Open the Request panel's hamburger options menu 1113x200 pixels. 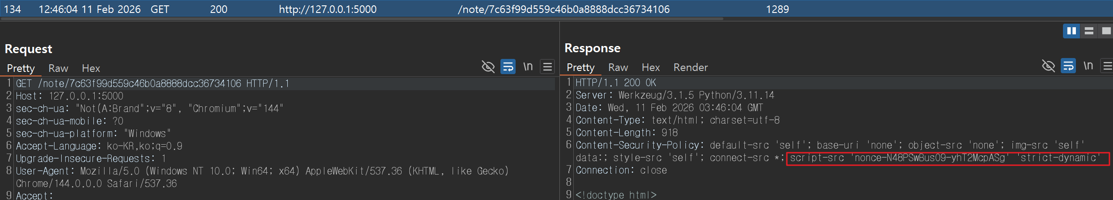tap(547, 67)
